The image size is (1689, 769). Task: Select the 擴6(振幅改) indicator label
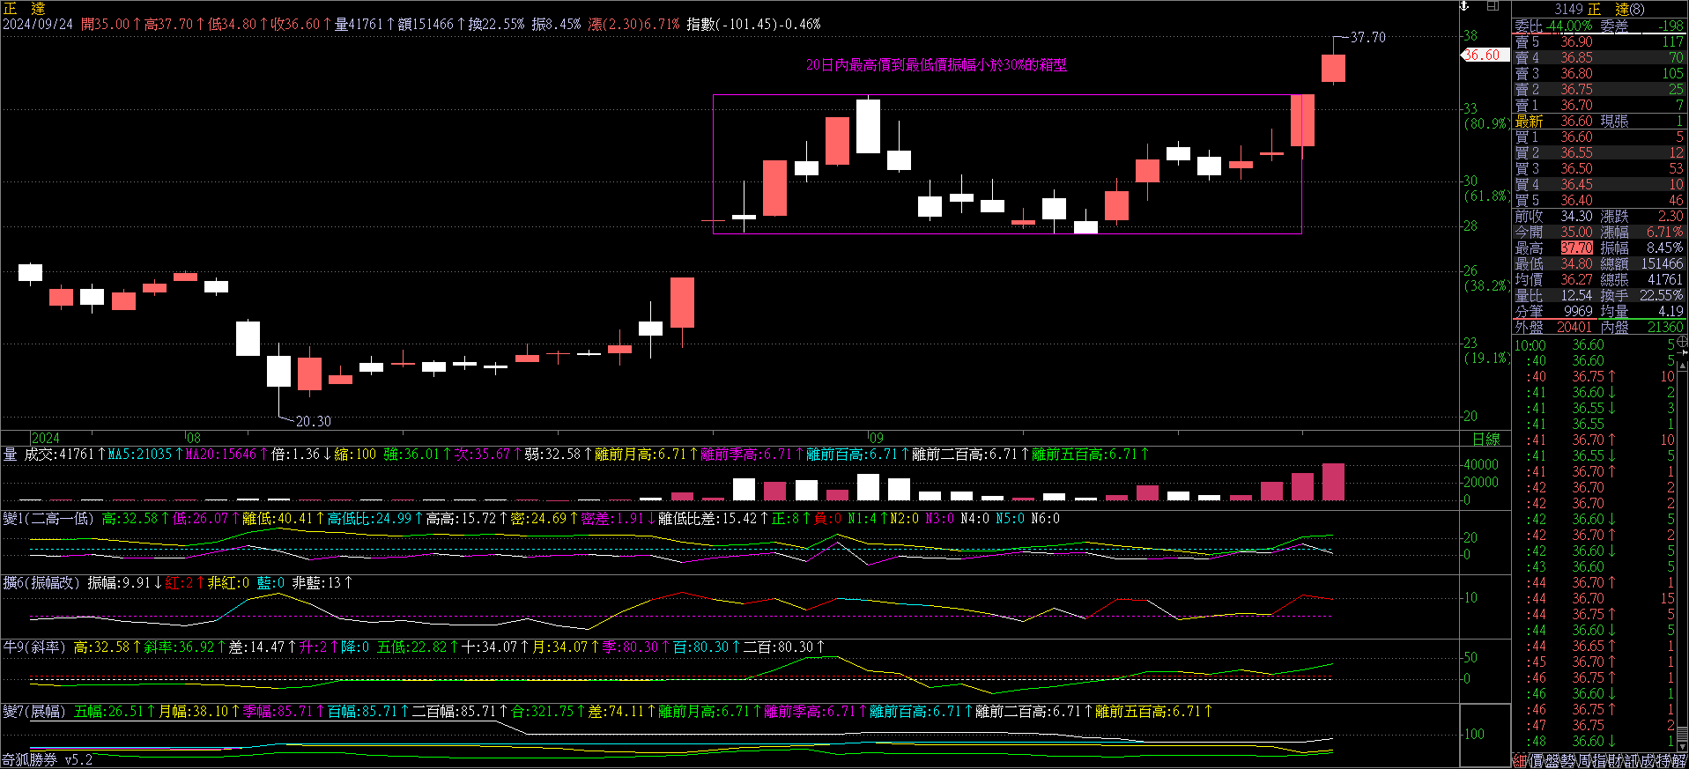[x=41, y=583]
